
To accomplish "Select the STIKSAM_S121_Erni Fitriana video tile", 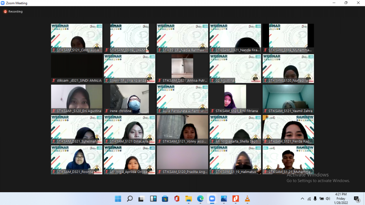I will click(235, 99).
